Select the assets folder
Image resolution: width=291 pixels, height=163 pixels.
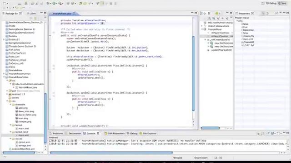coord(14,98)
